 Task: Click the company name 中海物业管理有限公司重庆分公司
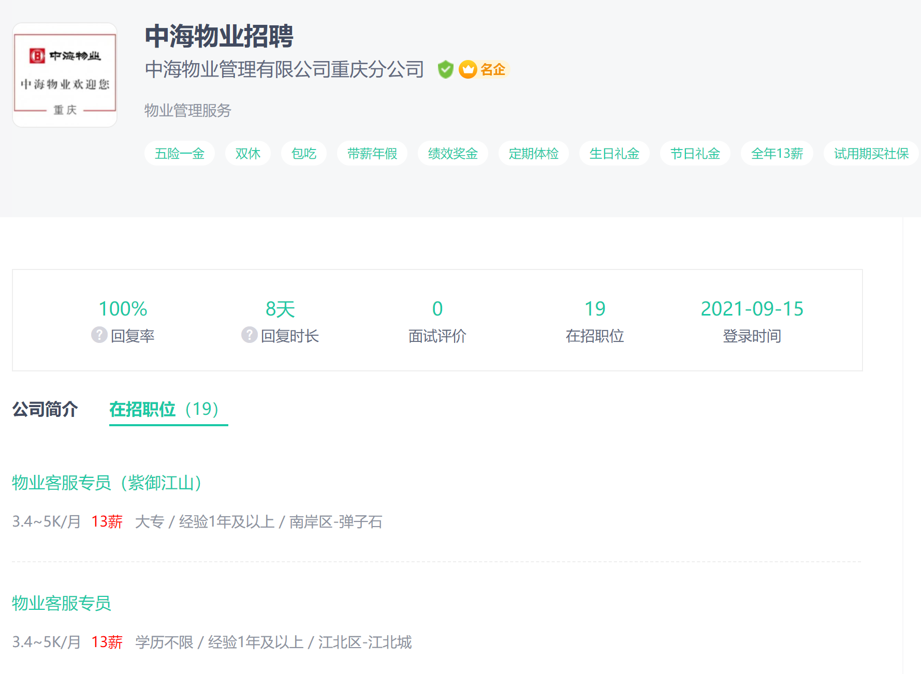284,69
